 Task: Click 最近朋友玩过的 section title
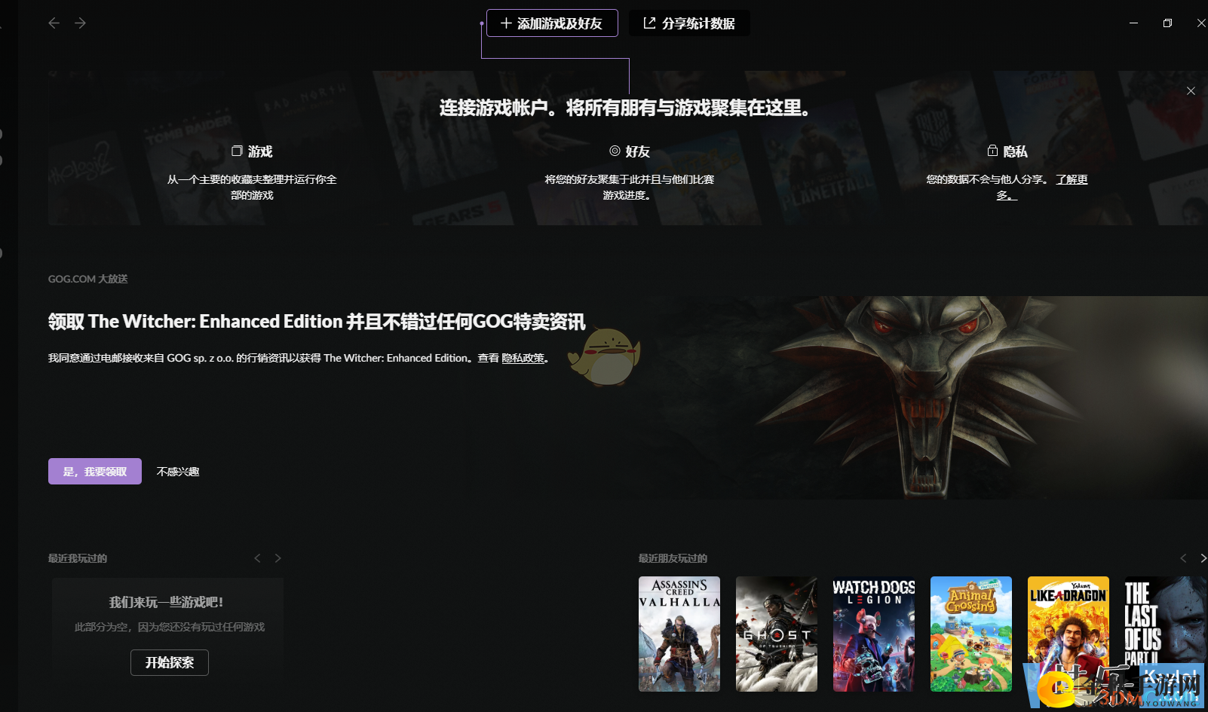pos(673,558)
